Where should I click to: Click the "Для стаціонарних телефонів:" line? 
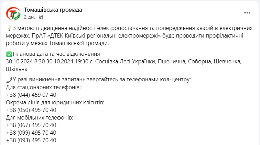[x=43, y=87]
